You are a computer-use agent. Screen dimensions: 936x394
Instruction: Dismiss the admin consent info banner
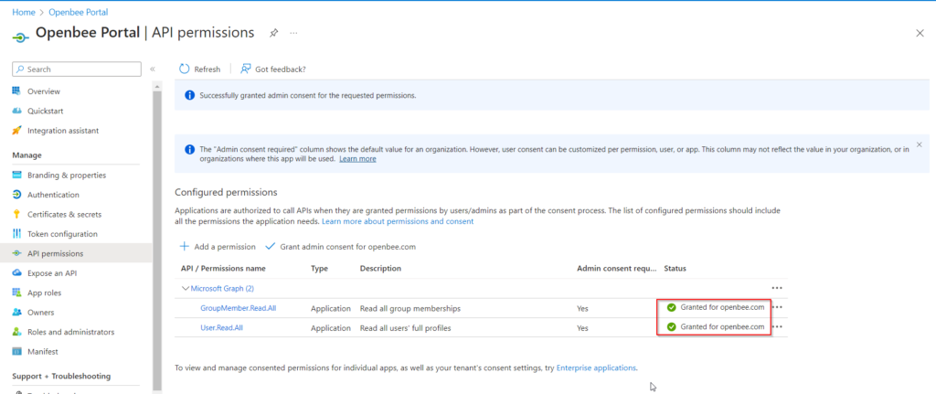coord(919,144)
